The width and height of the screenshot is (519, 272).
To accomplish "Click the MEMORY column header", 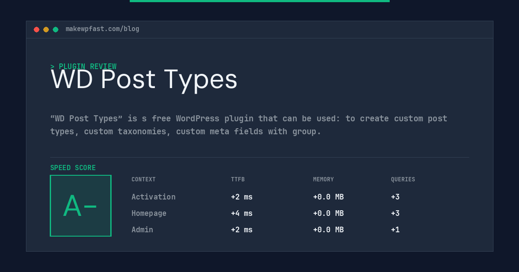I will 324,180.
